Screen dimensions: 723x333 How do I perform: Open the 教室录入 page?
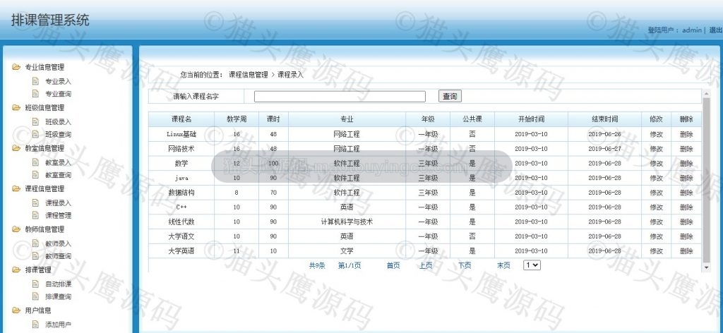58,162
